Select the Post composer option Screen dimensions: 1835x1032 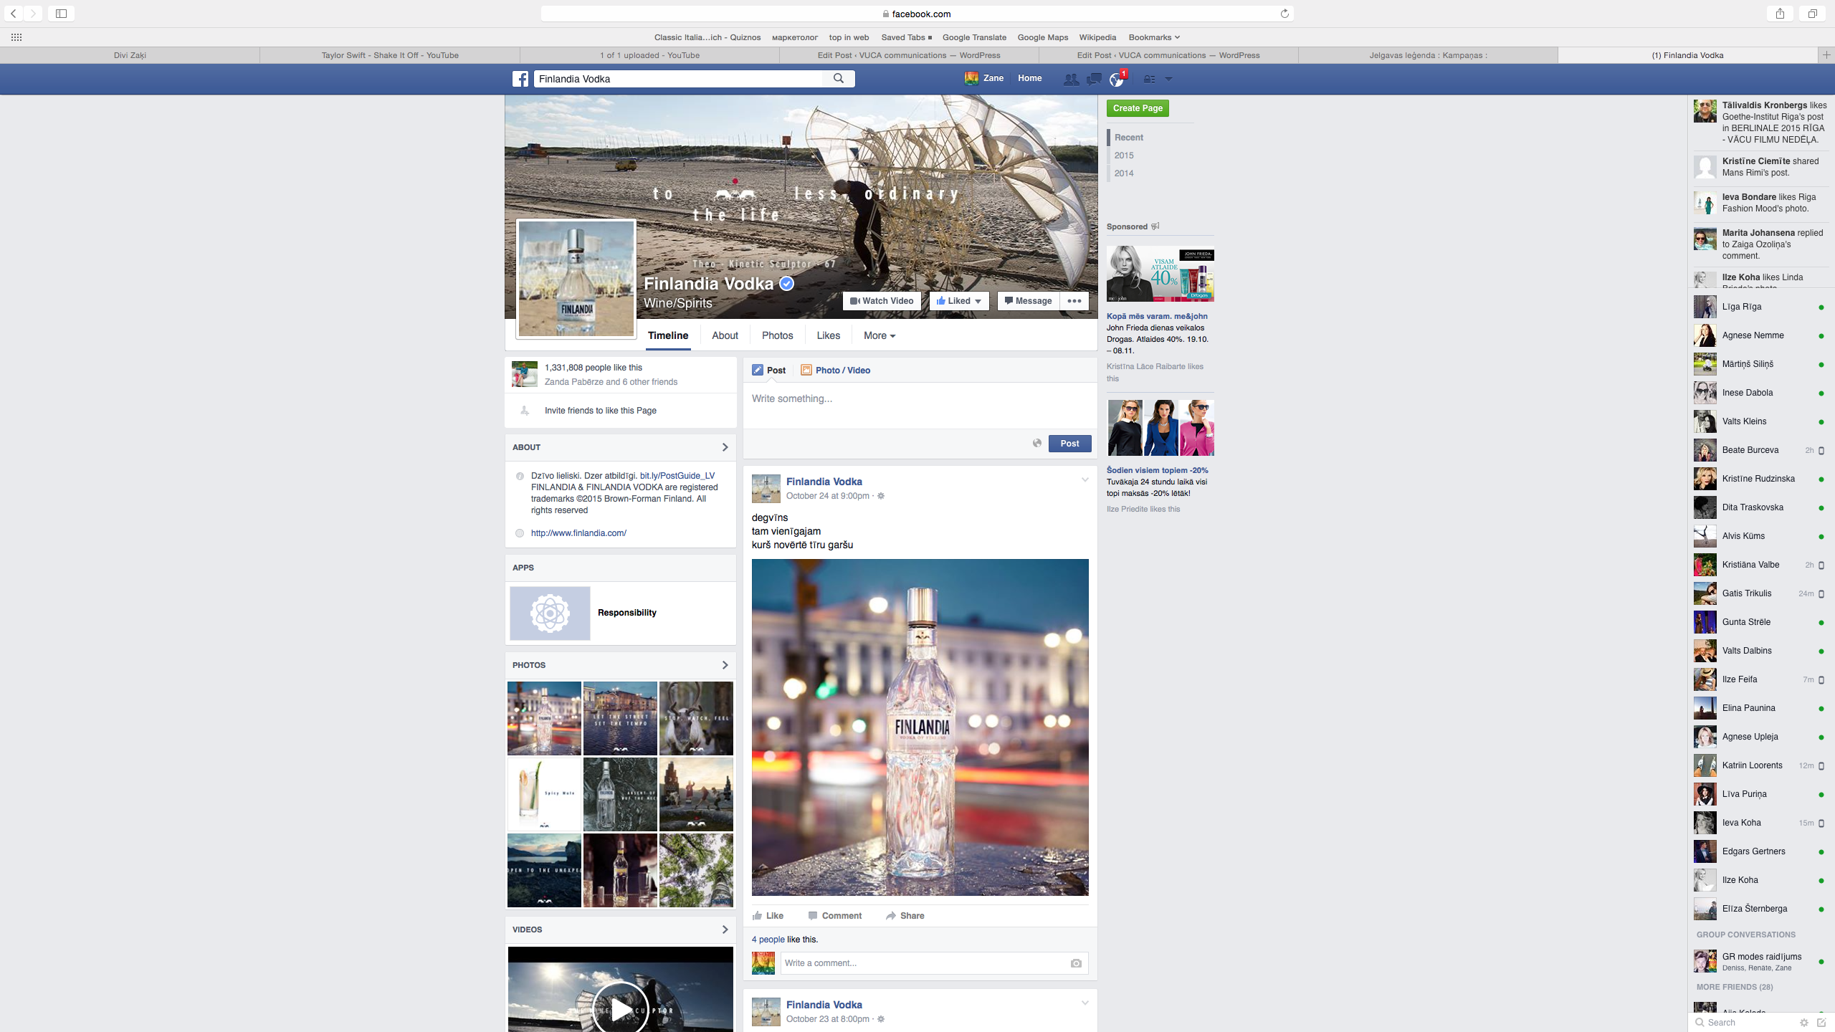point(769,371)
